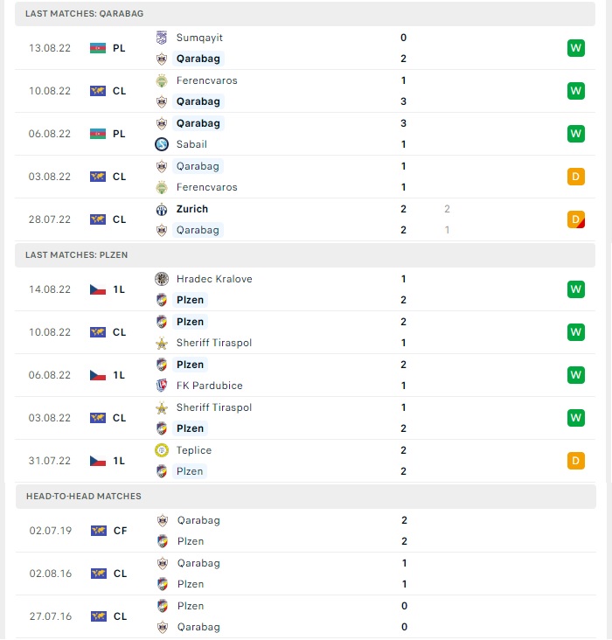Click the Teplice yellow round logo

[162, 450]
